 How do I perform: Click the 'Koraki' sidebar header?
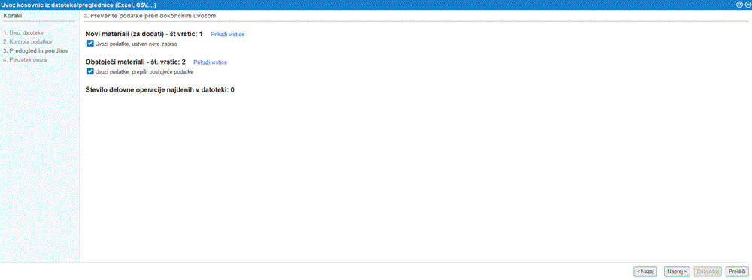pyautogui.click(x=13, y=16)
